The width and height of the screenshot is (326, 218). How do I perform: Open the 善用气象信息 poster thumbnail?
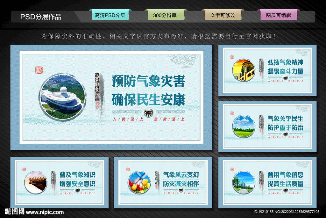tap(267, 183)
